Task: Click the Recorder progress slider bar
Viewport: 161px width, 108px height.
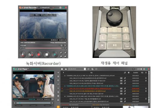Action: coord(43,48)
